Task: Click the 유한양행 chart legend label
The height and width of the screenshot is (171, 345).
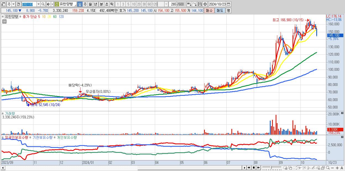Action: click(11, 17)
